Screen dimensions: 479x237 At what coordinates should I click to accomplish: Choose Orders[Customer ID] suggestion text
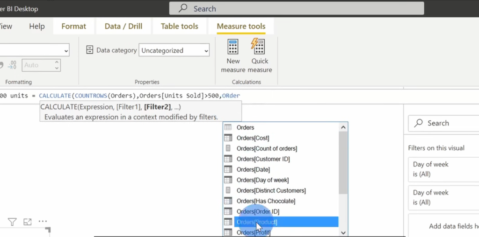pos(263,159)
